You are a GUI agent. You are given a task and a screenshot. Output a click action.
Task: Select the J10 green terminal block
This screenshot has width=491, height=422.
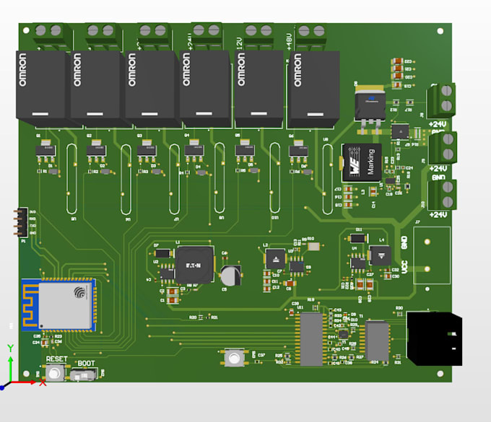coord(442,195)
